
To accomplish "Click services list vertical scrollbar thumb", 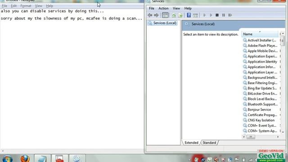I will pos(283,40).
